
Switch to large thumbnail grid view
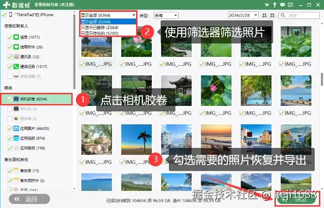[x=264, y=15]
